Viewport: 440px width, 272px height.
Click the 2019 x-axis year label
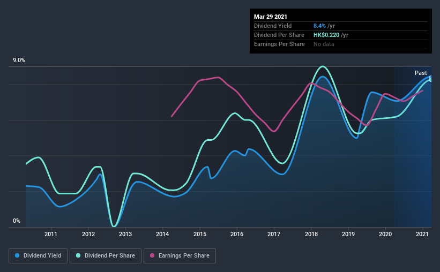coord(348,234)
